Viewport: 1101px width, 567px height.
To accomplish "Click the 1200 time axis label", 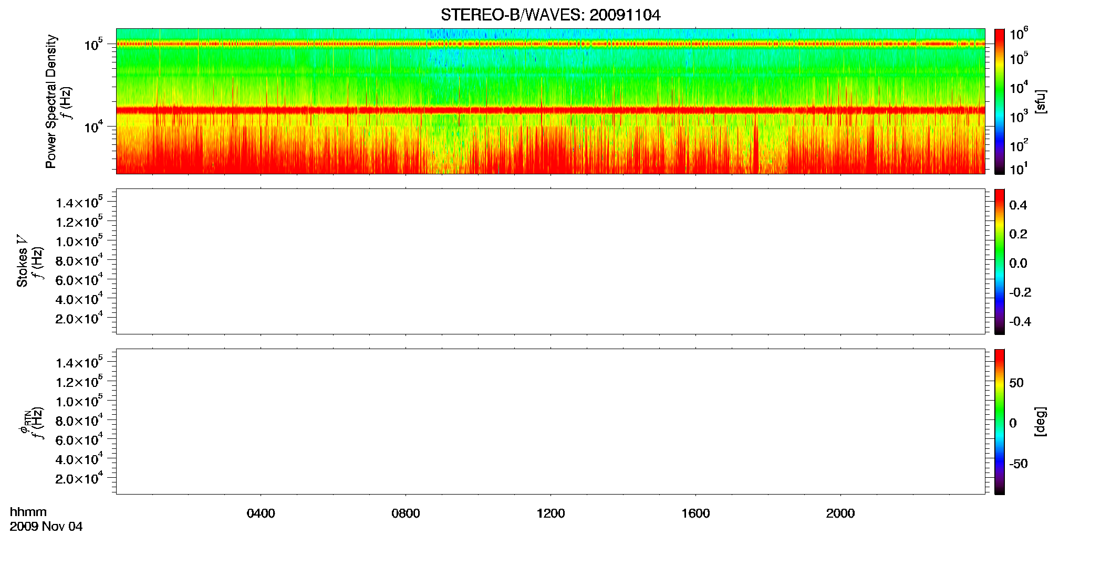I will pyautogui.click(x=550, y=513).
